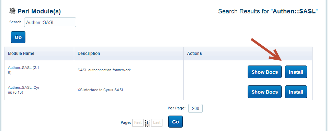This screenshot has height=131, width=328.
Task: Click the Go button under Search
Action: (18, 37)
